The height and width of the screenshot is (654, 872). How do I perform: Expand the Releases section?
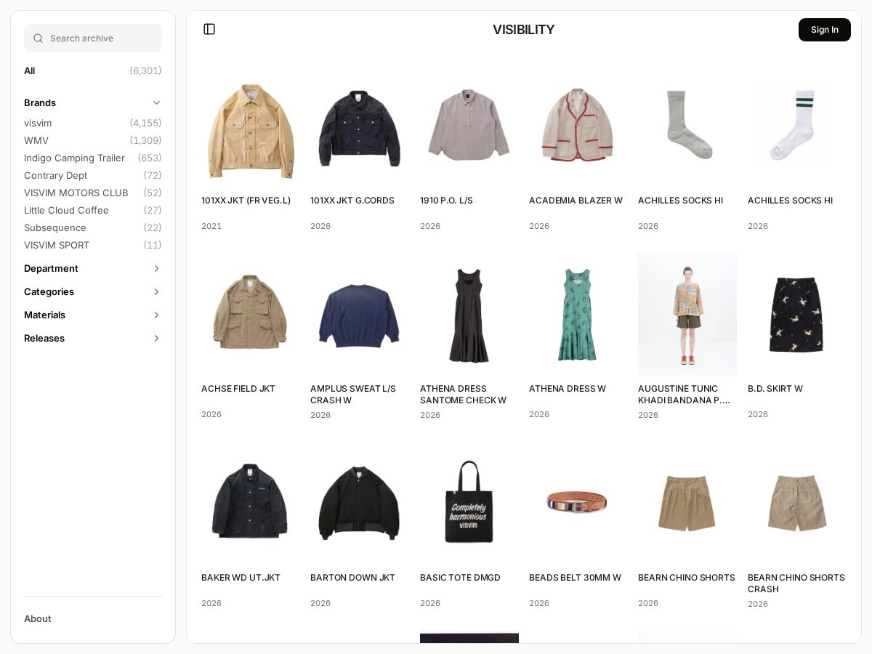(93, 338)
